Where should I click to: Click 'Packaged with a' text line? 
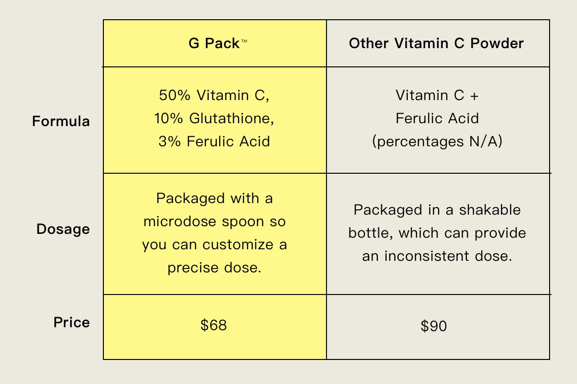click(214, 198)
